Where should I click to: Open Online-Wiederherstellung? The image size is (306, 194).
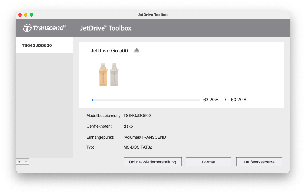coord(152,162)
